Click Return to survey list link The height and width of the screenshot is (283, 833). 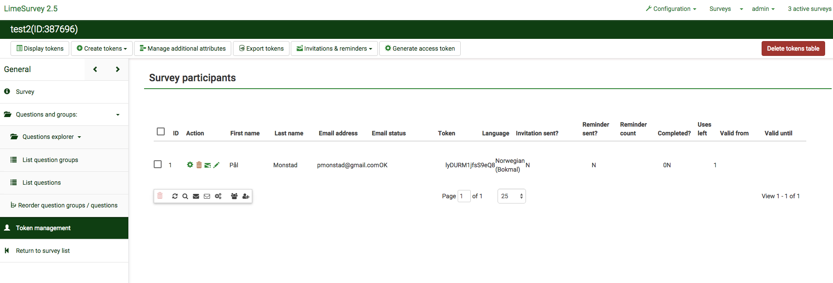pos(43,251)
